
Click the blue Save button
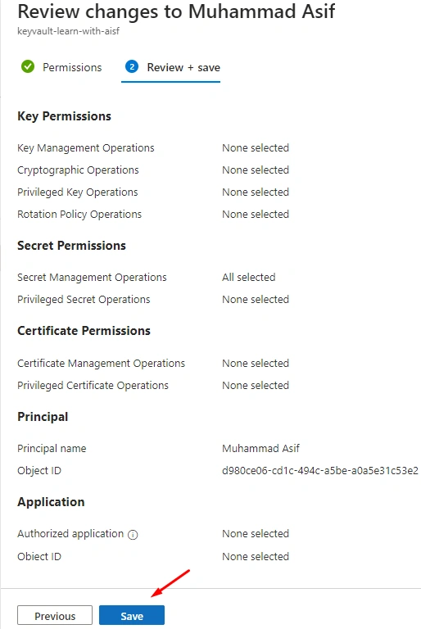pos(132,615)
